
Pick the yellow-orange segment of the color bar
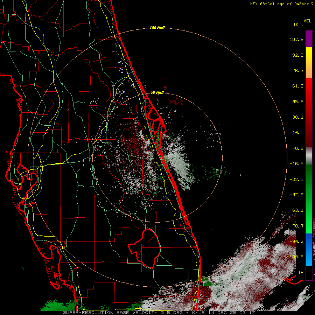309,62
